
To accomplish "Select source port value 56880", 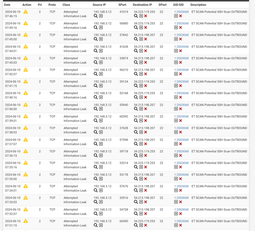I will pyautogui.click(x=124, y=23).
